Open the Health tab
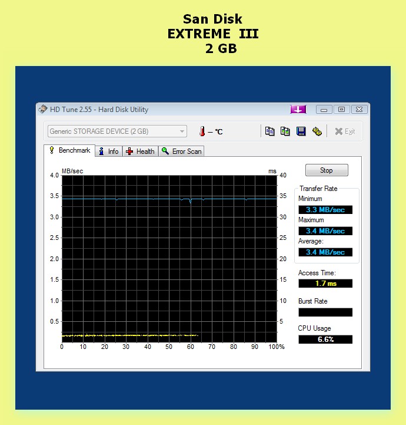The width and height of the screenshot is (406, 425). pos(140,151)
